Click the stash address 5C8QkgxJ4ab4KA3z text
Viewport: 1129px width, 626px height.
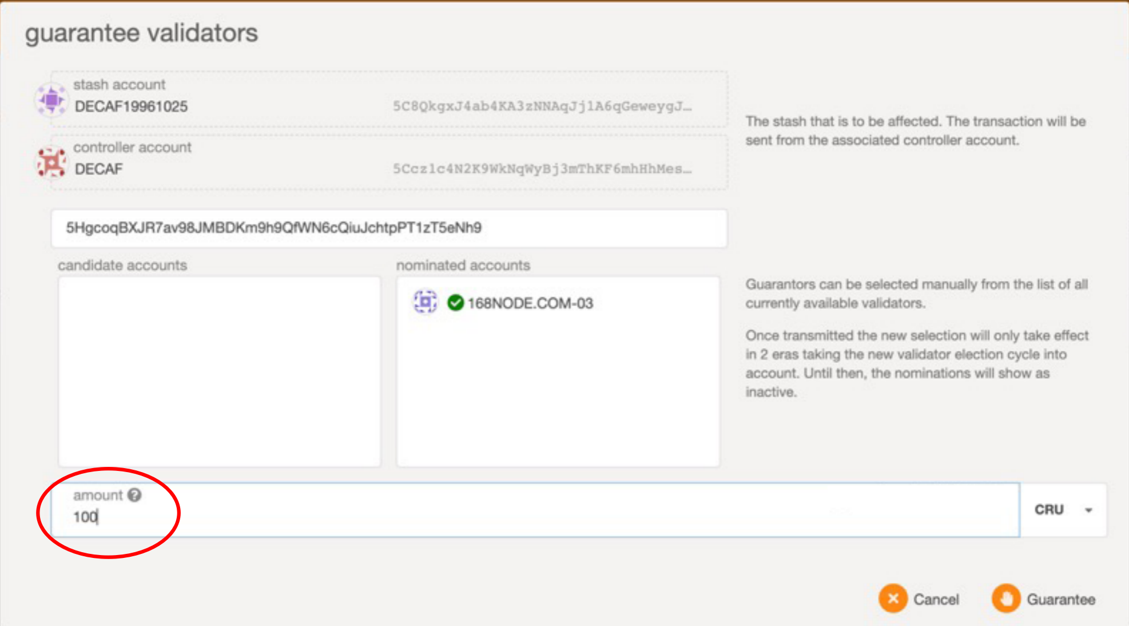point(542,106)
